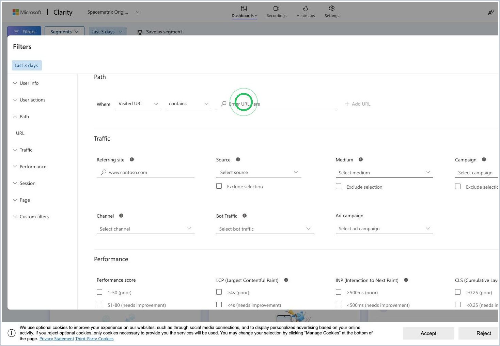
Task: Expand the Custom filters sidebar section
Action: (31, 217)
